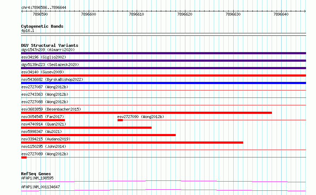Open variant esv3683859 (Besenbacher2015) label

tap(51, 109)
